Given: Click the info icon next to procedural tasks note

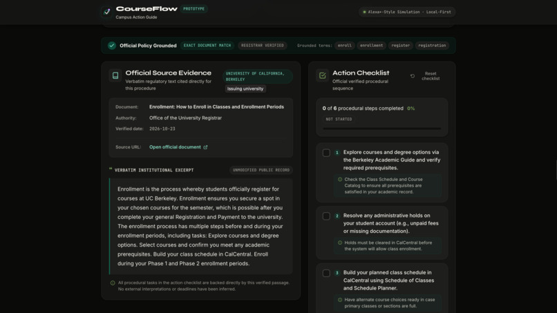Looking at the screenshot, I should pyautogui.click(x=113, y=283).
